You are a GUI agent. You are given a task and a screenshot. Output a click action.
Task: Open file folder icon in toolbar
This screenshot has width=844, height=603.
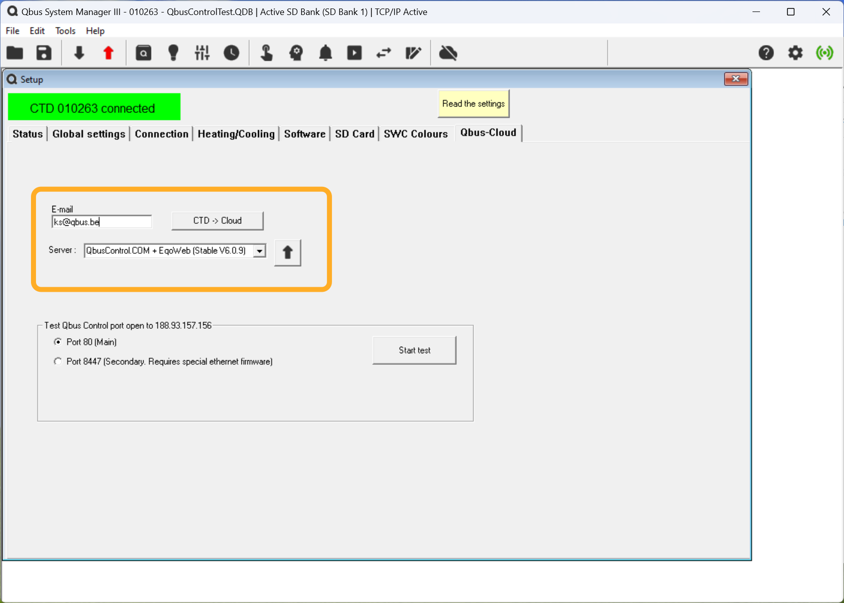point(15,52)
